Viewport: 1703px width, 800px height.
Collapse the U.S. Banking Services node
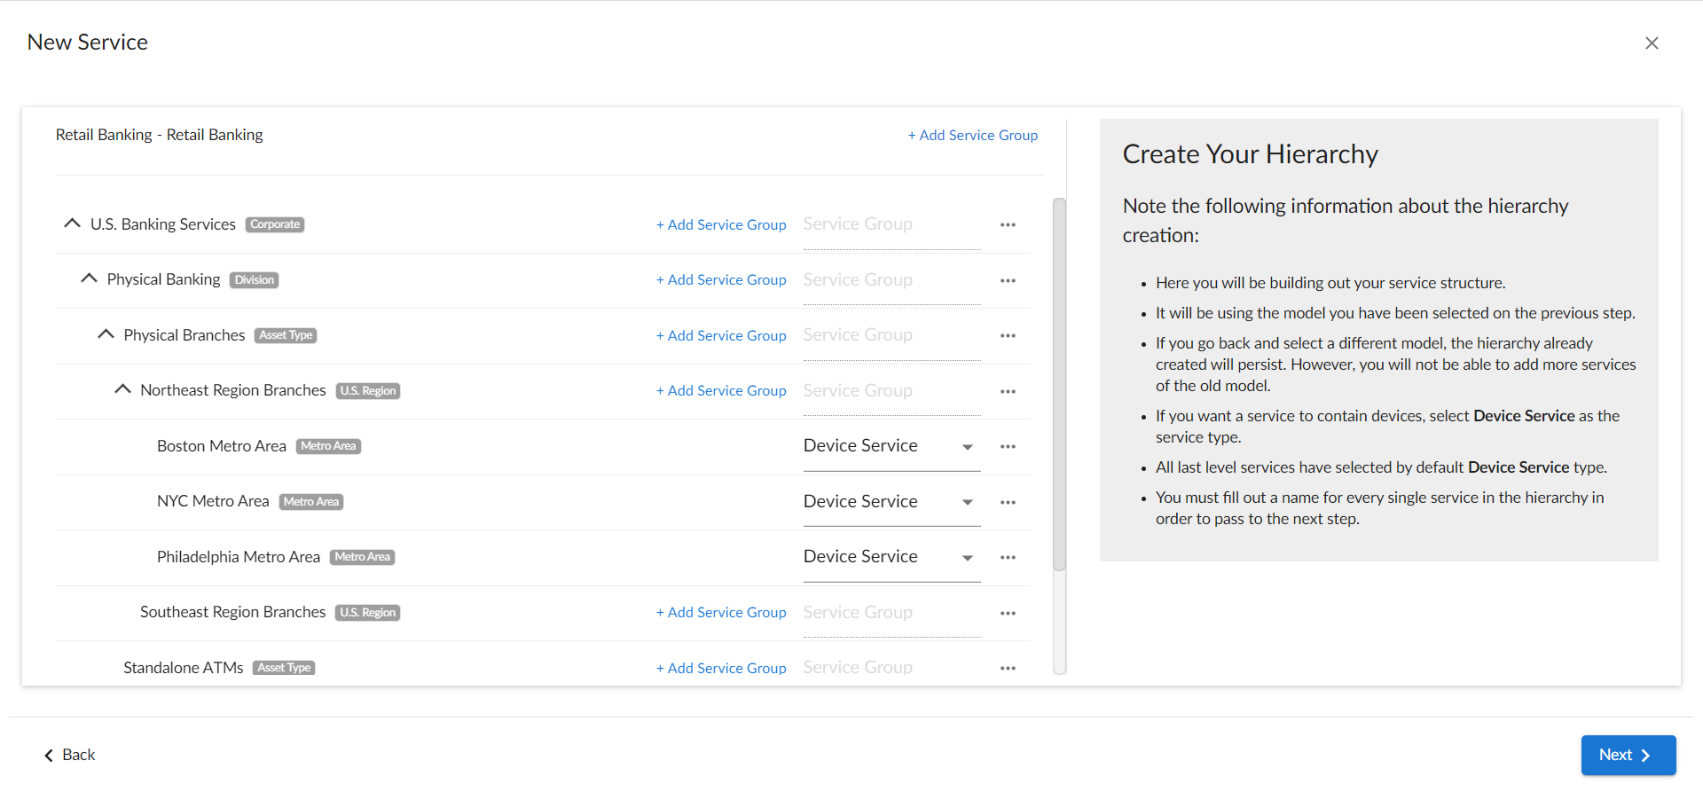72,224
